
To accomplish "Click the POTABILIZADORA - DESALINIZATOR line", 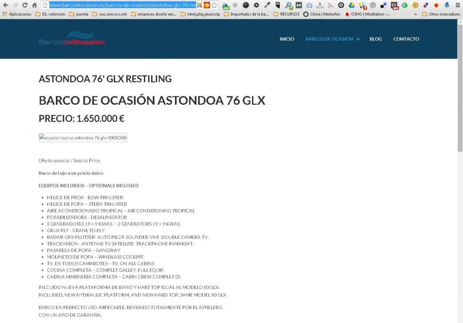I will (87, 217).
